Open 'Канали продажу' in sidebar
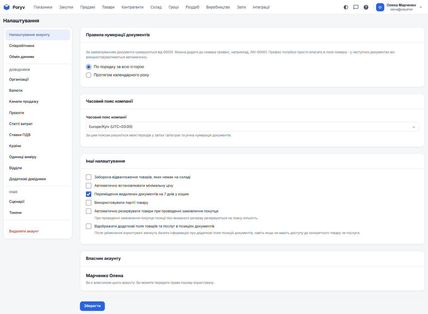428x314 pixels. click(38, 101)
